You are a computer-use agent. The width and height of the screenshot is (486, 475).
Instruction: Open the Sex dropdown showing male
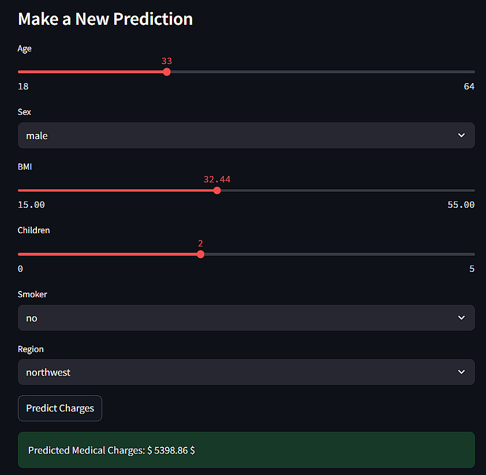coord(246,136)
